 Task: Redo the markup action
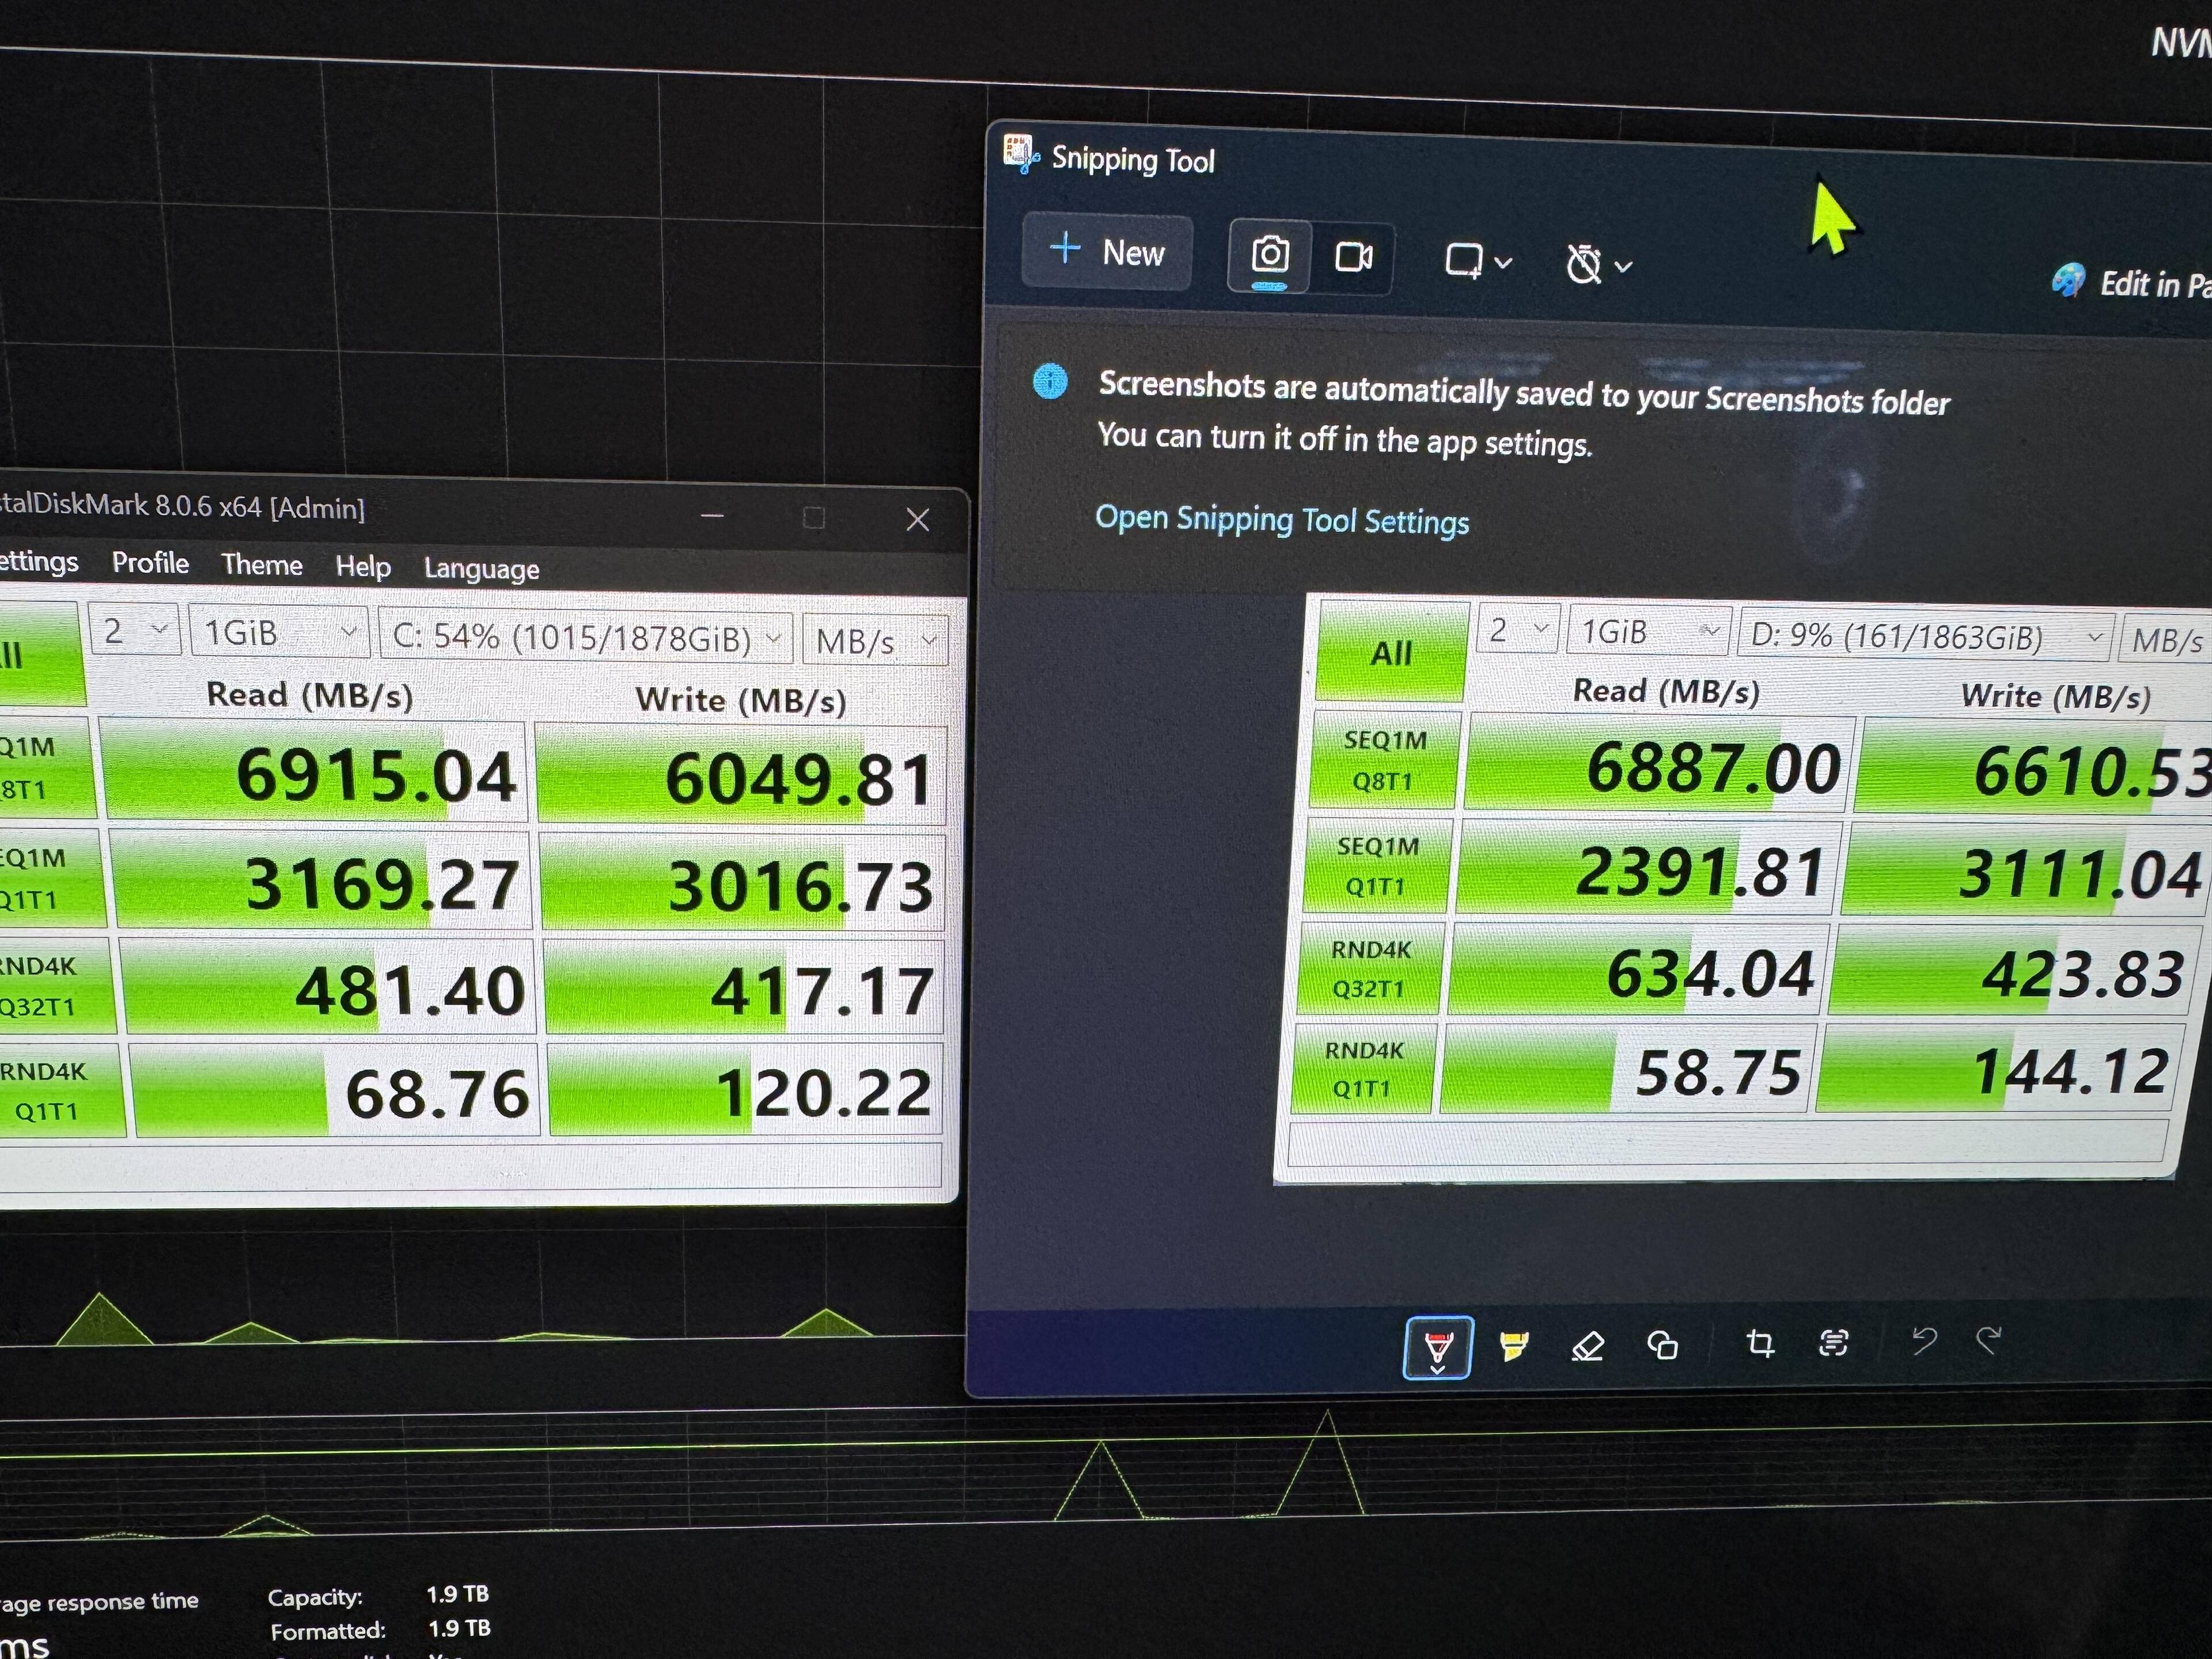[x=1989, y=1339]
